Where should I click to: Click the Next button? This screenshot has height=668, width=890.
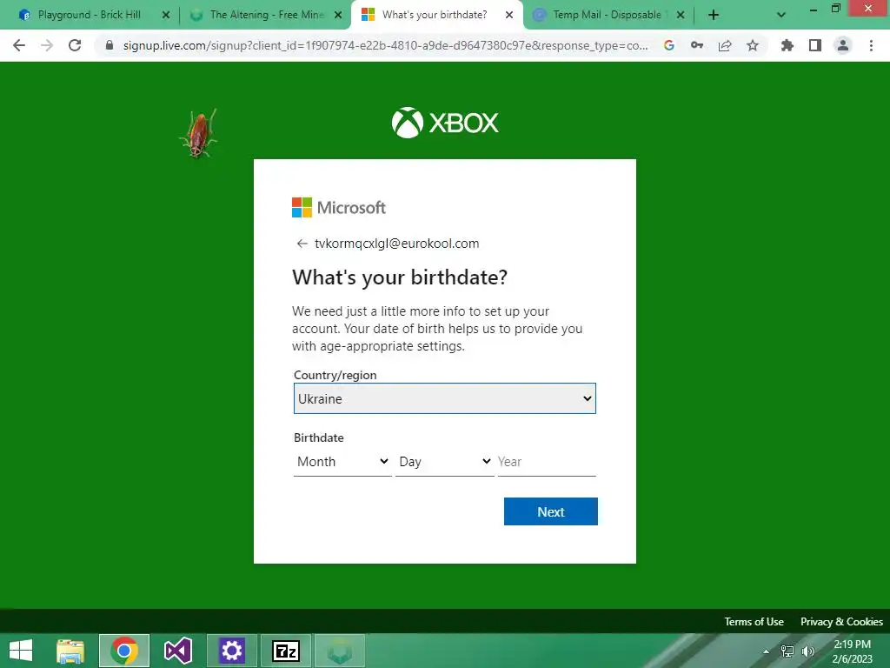pyautogui.click(x=550, y=511)
